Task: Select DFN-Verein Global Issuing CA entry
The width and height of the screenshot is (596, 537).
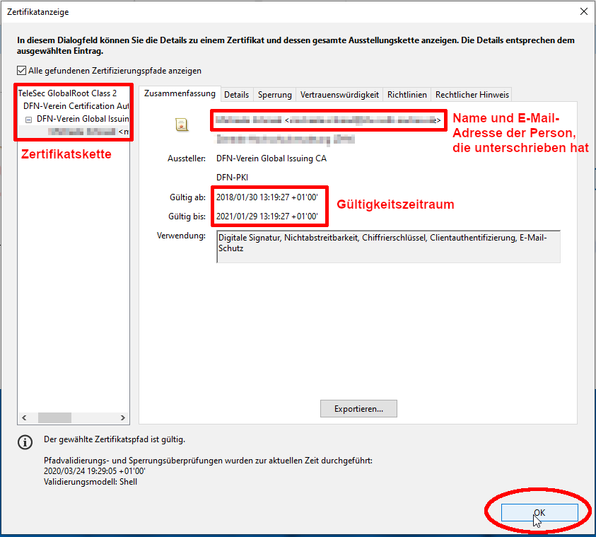Action: point(82,119)
